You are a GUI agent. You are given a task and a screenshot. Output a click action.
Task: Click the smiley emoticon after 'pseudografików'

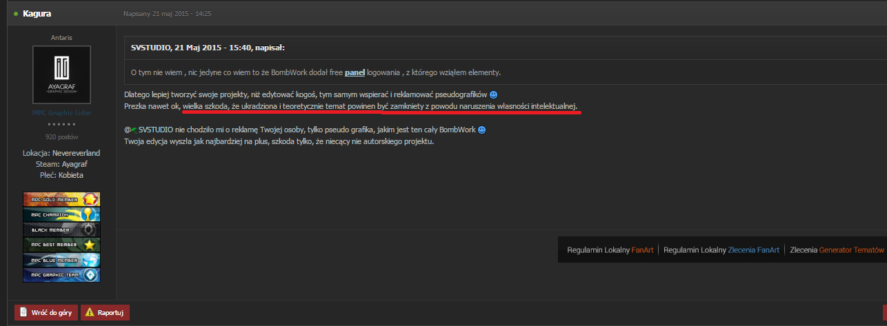tap(493, 94)
